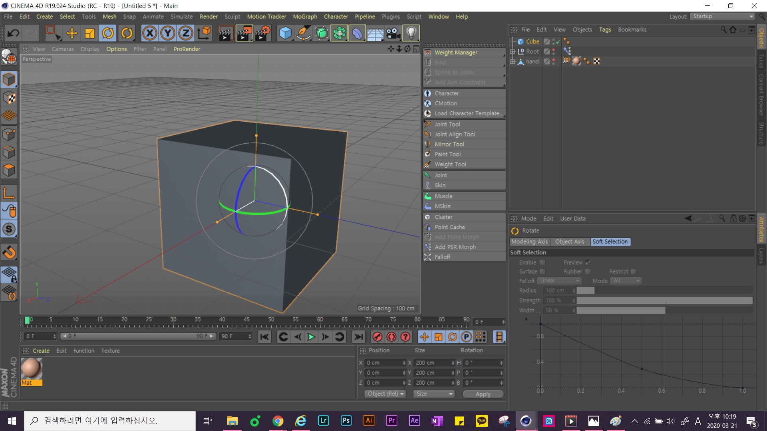Viewport: 767px width, 431px height.
Task: Select the Move tool
Action: (x=72, y=33)
